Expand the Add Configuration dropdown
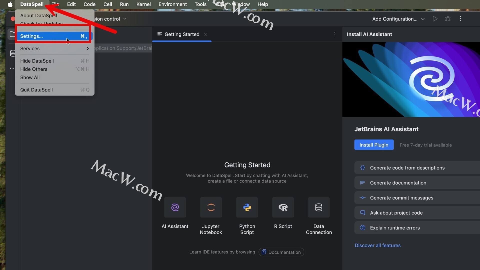Screen dimensions: 480x270 [398, 19]
